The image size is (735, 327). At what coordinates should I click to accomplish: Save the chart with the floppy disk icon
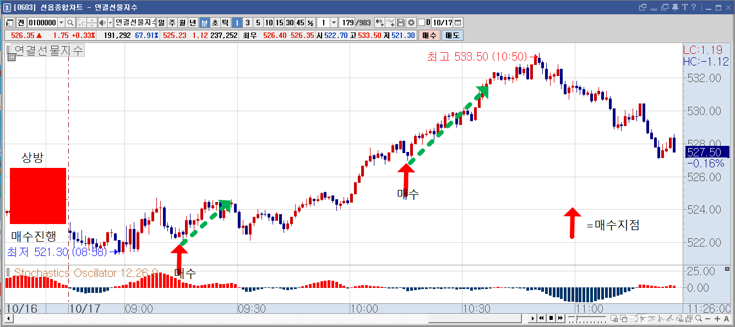[x=401, y=23]
